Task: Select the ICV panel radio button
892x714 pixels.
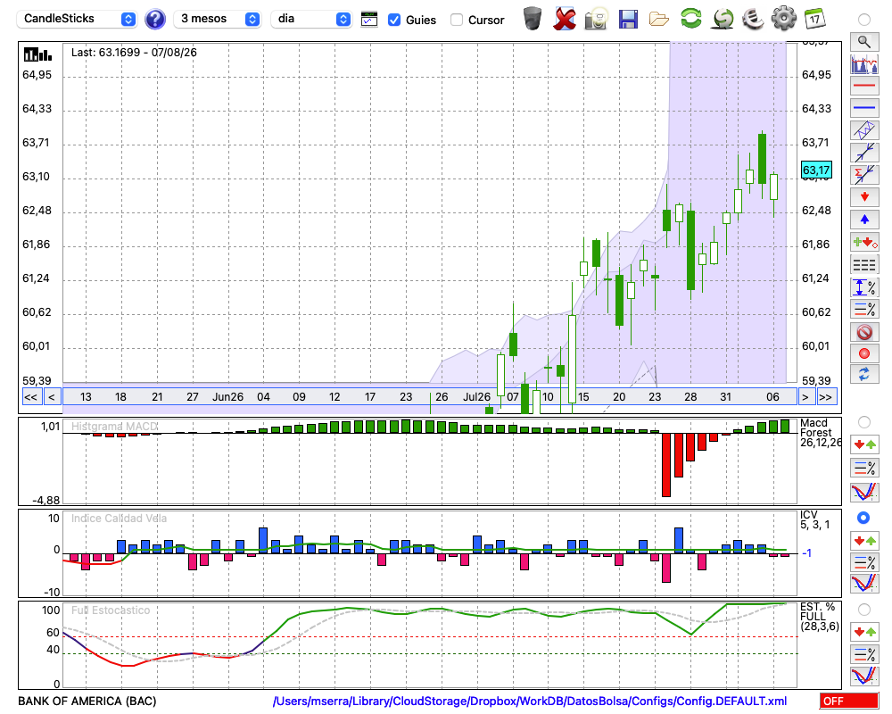Action: click(x=863, y=518)
